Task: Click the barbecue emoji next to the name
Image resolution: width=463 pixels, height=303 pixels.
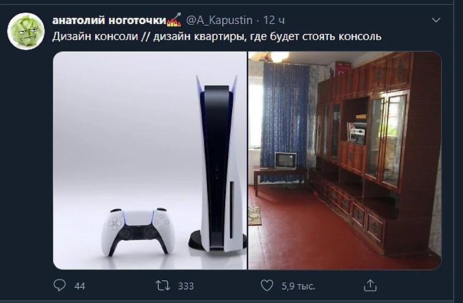Action: [x=174, y=20]
